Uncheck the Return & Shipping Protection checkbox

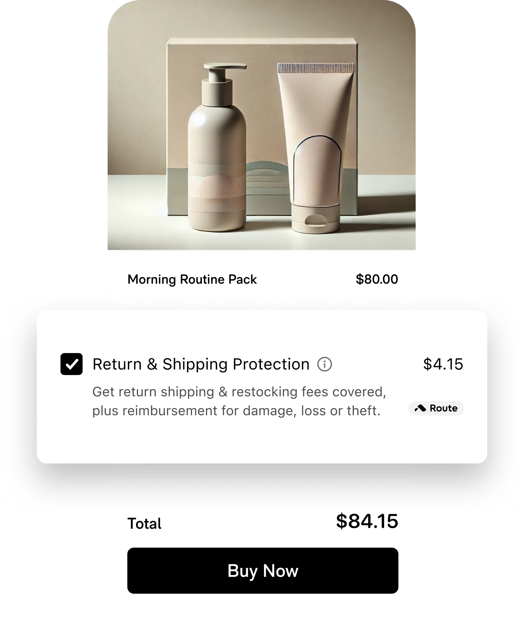click(71, 364)
